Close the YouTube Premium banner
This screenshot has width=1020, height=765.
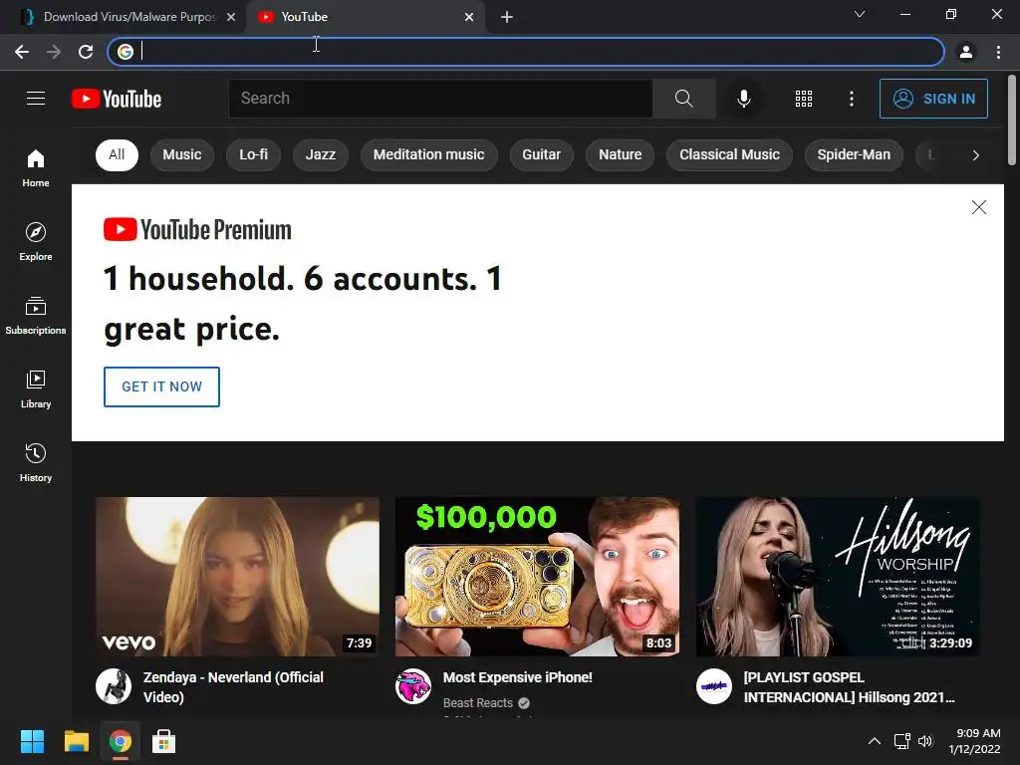coord(978,207)
